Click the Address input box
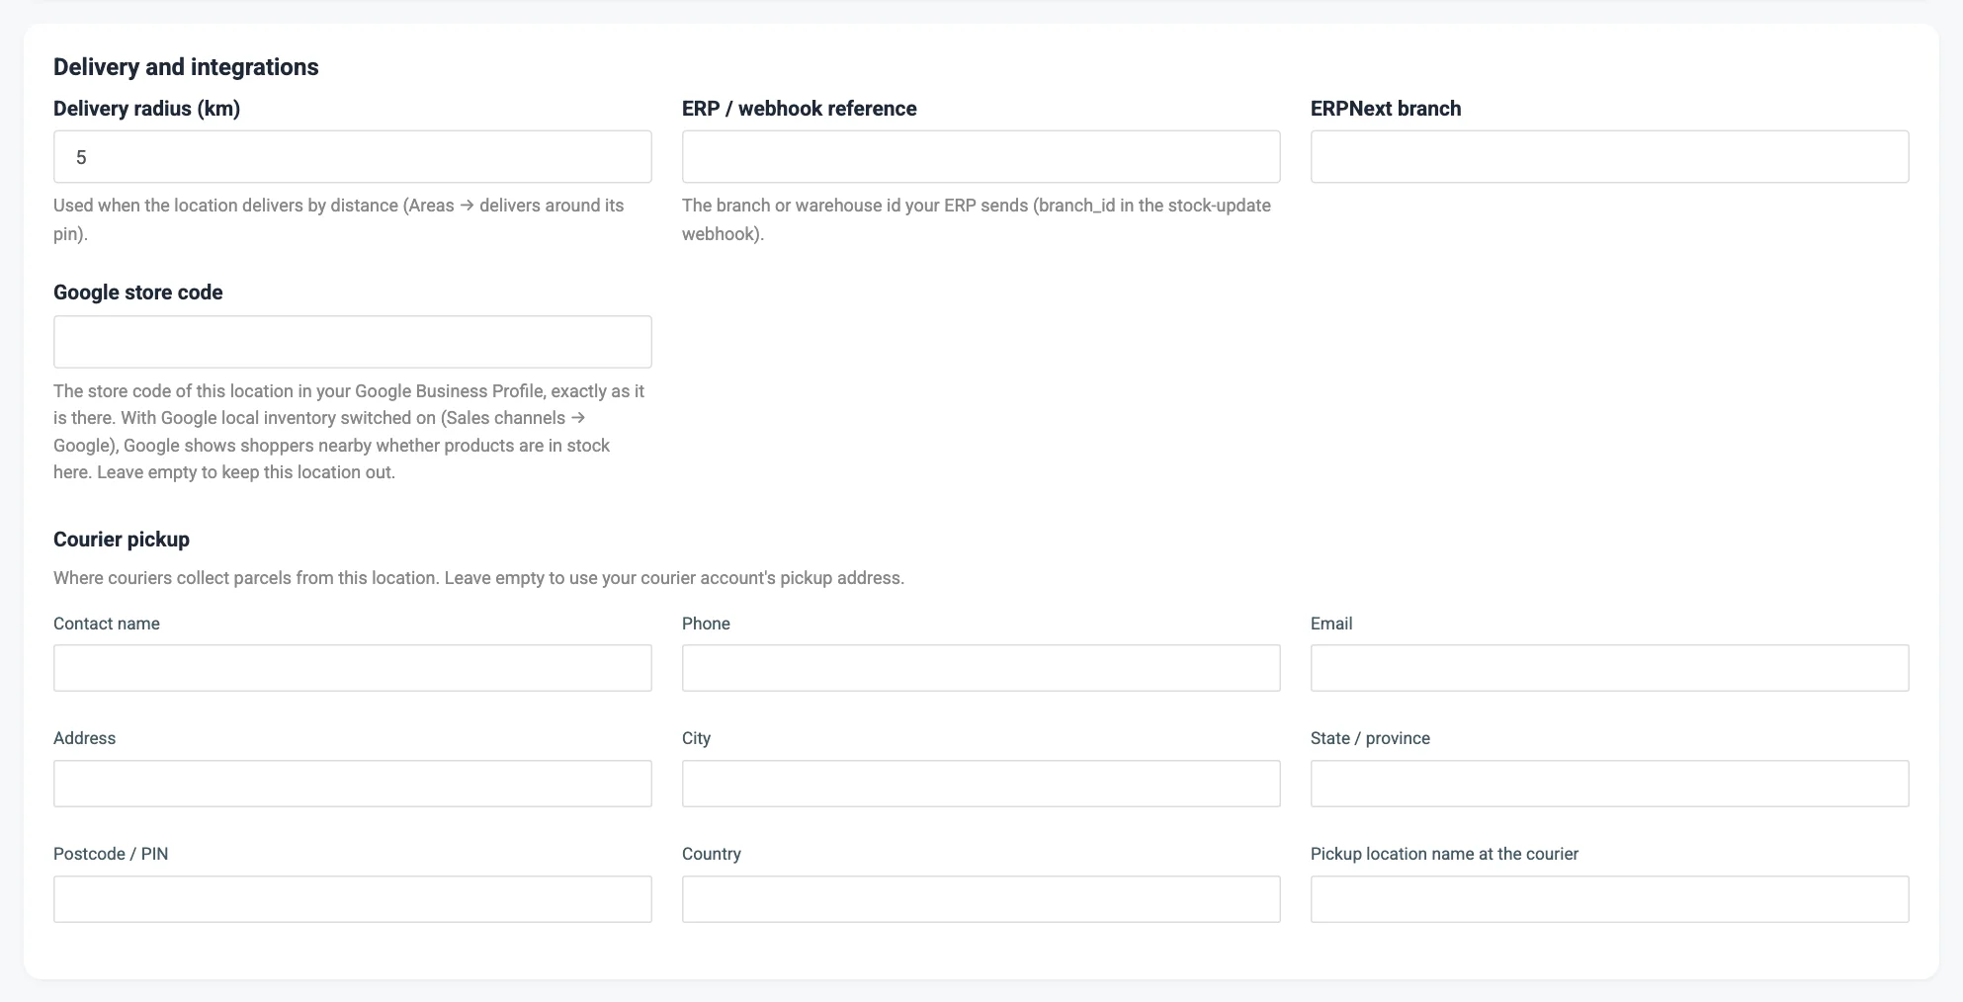1963x1002 pixels. pos(352,784)
